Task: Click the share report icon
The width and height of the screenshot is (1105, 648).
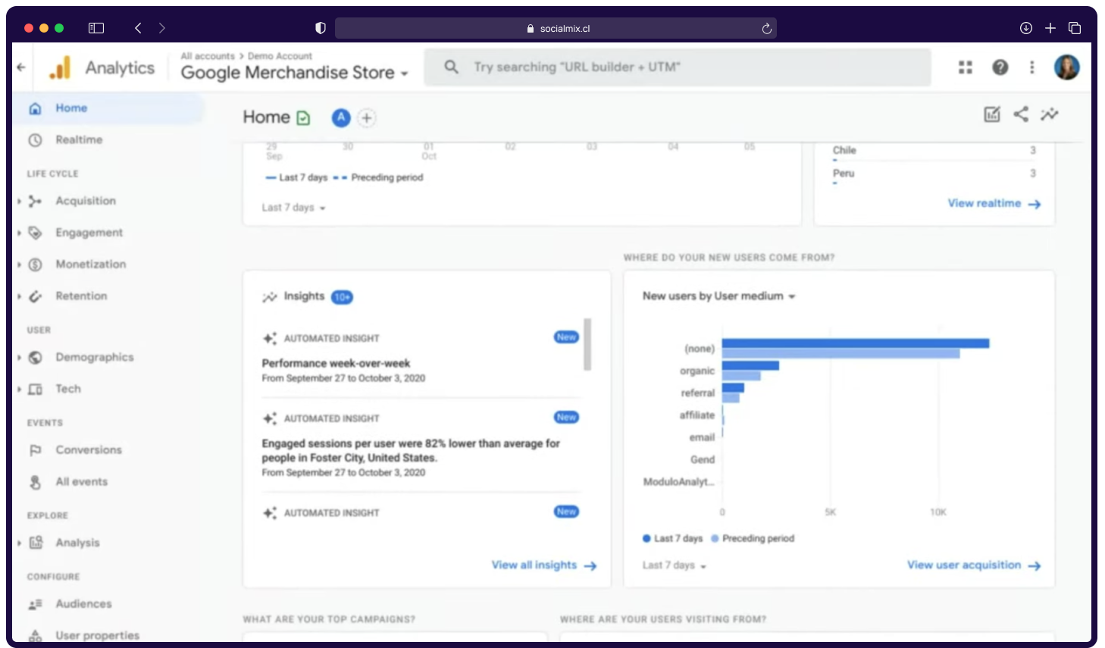Action: pyautogui.click(x=1021, y=114)
